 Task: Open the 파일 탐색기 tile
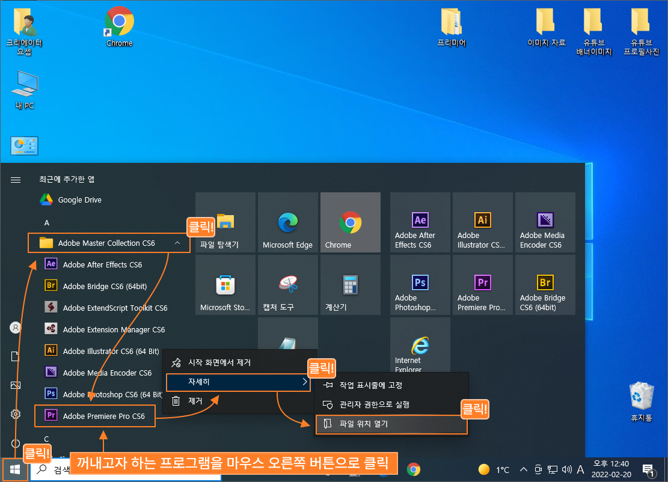click(x=225, y=222)
